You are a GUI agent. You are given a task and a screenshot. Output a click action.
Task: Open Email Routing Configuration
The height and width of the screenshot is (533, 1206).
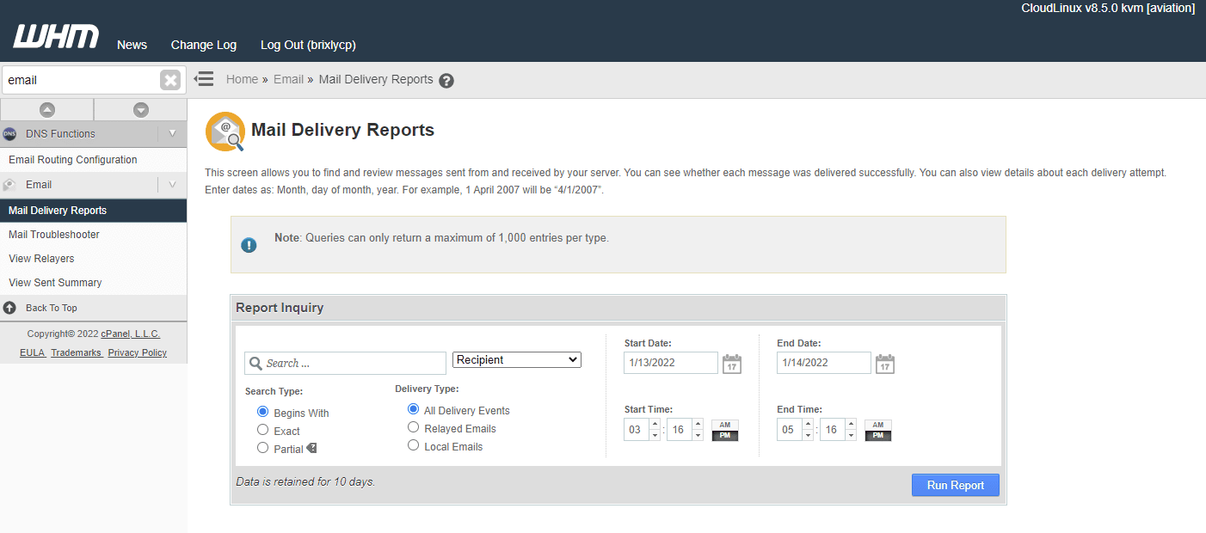tap(73, 160)
